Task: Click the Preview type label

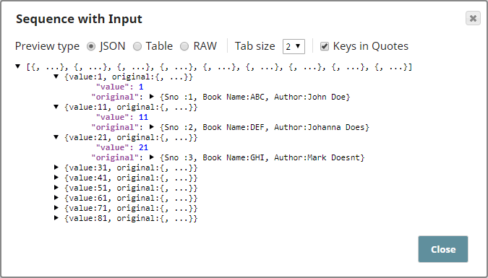Action: [x=47, y=46]
